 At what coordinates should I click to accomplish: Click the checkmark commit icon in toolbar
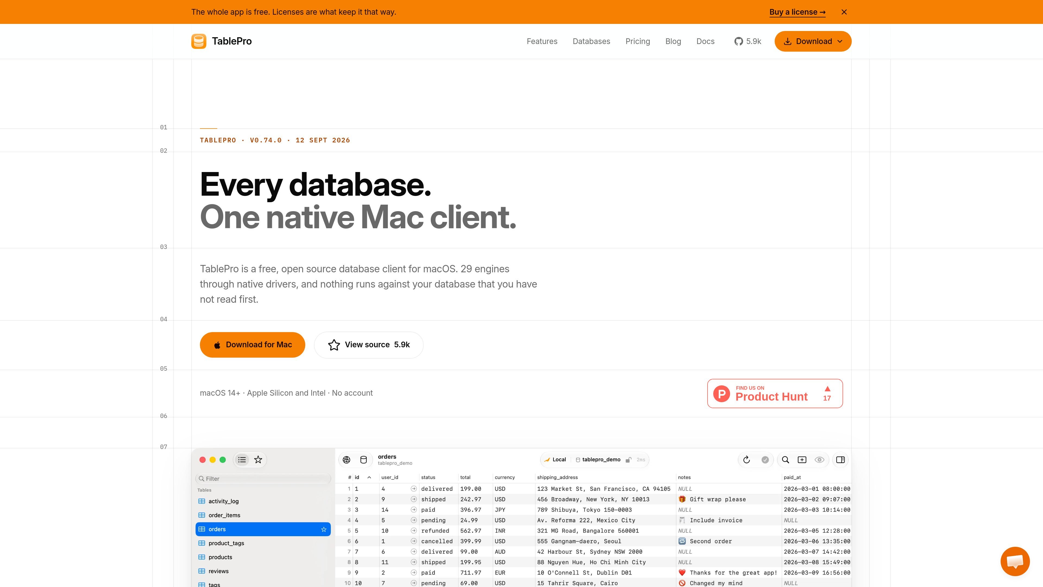[765, 460]
